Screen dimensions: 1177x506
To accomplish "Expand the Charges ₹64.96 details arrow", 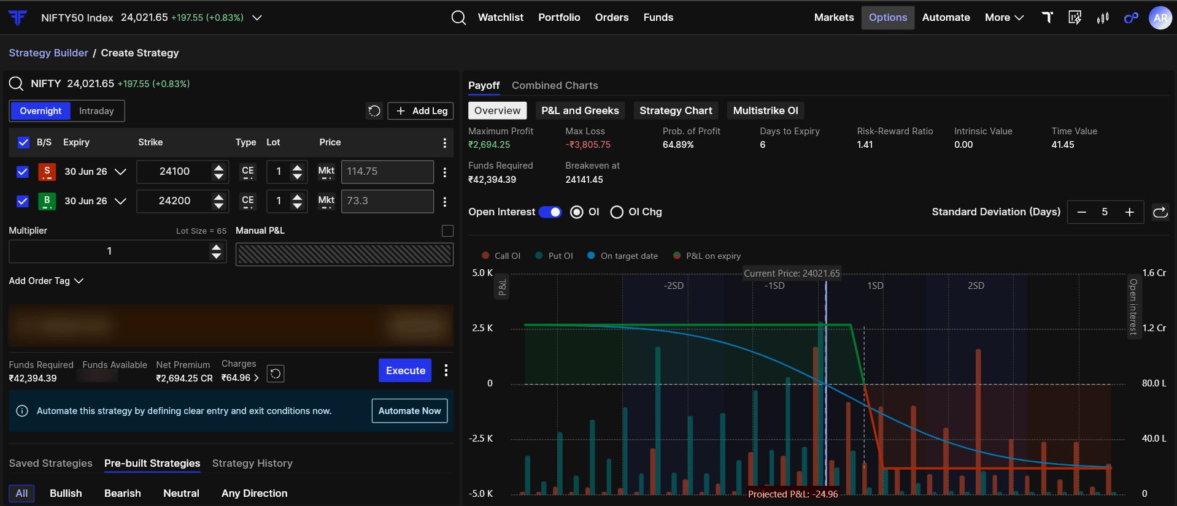I will pos(256,378).
